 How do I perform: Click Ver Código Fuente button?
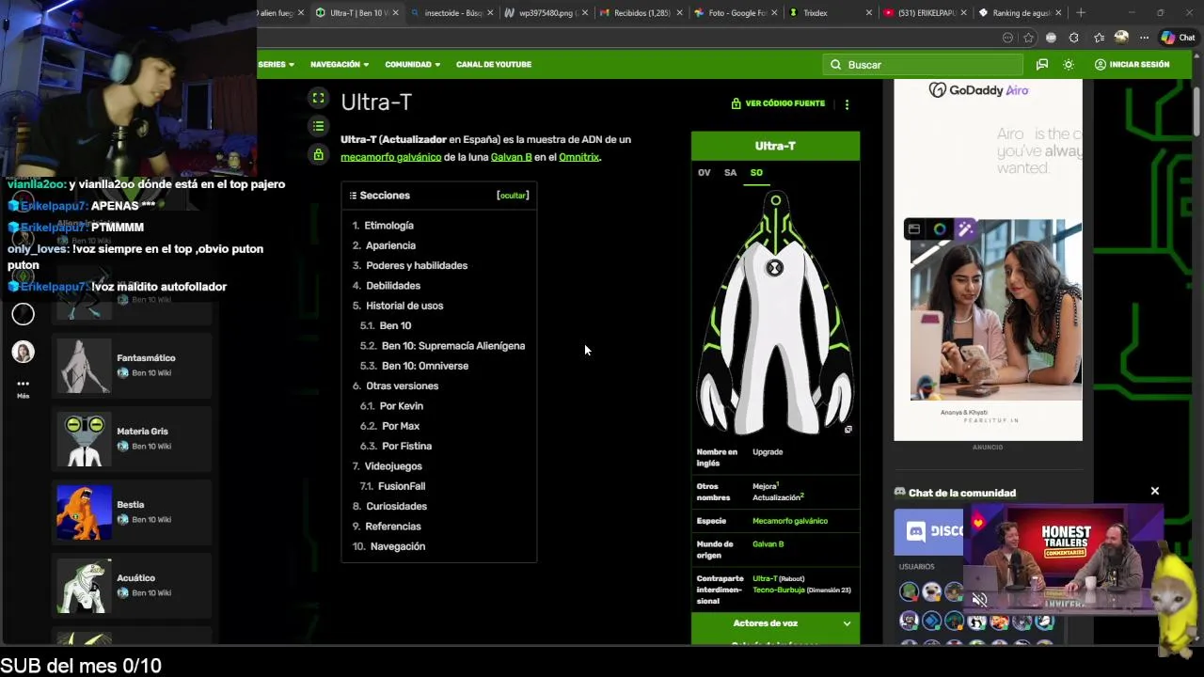click(778, 103)
